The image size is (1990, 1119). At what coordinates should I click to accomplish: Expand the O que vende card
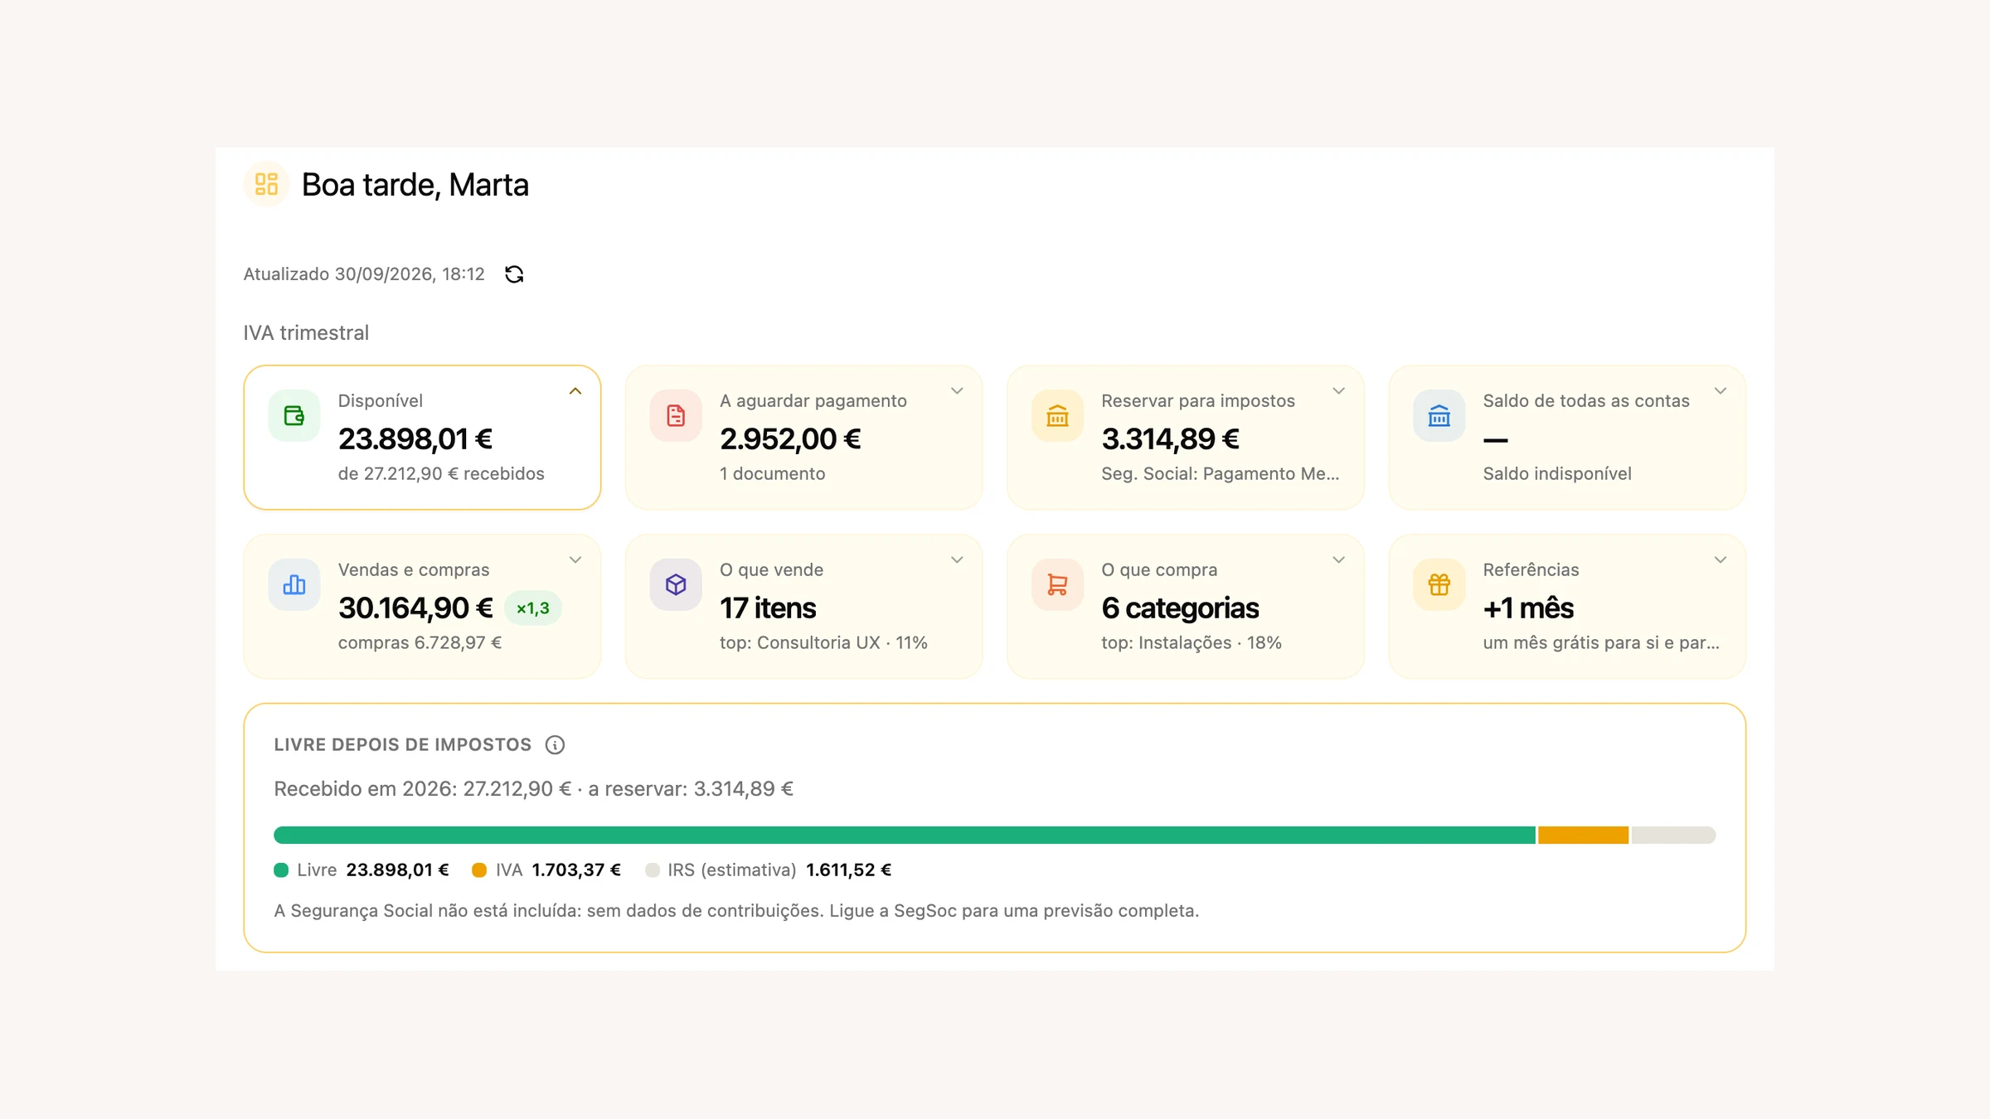point(957,560)
